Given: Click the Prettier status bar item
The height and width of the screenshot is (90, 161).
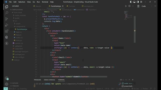Looking at the screenshot, I should pos(144,89).
